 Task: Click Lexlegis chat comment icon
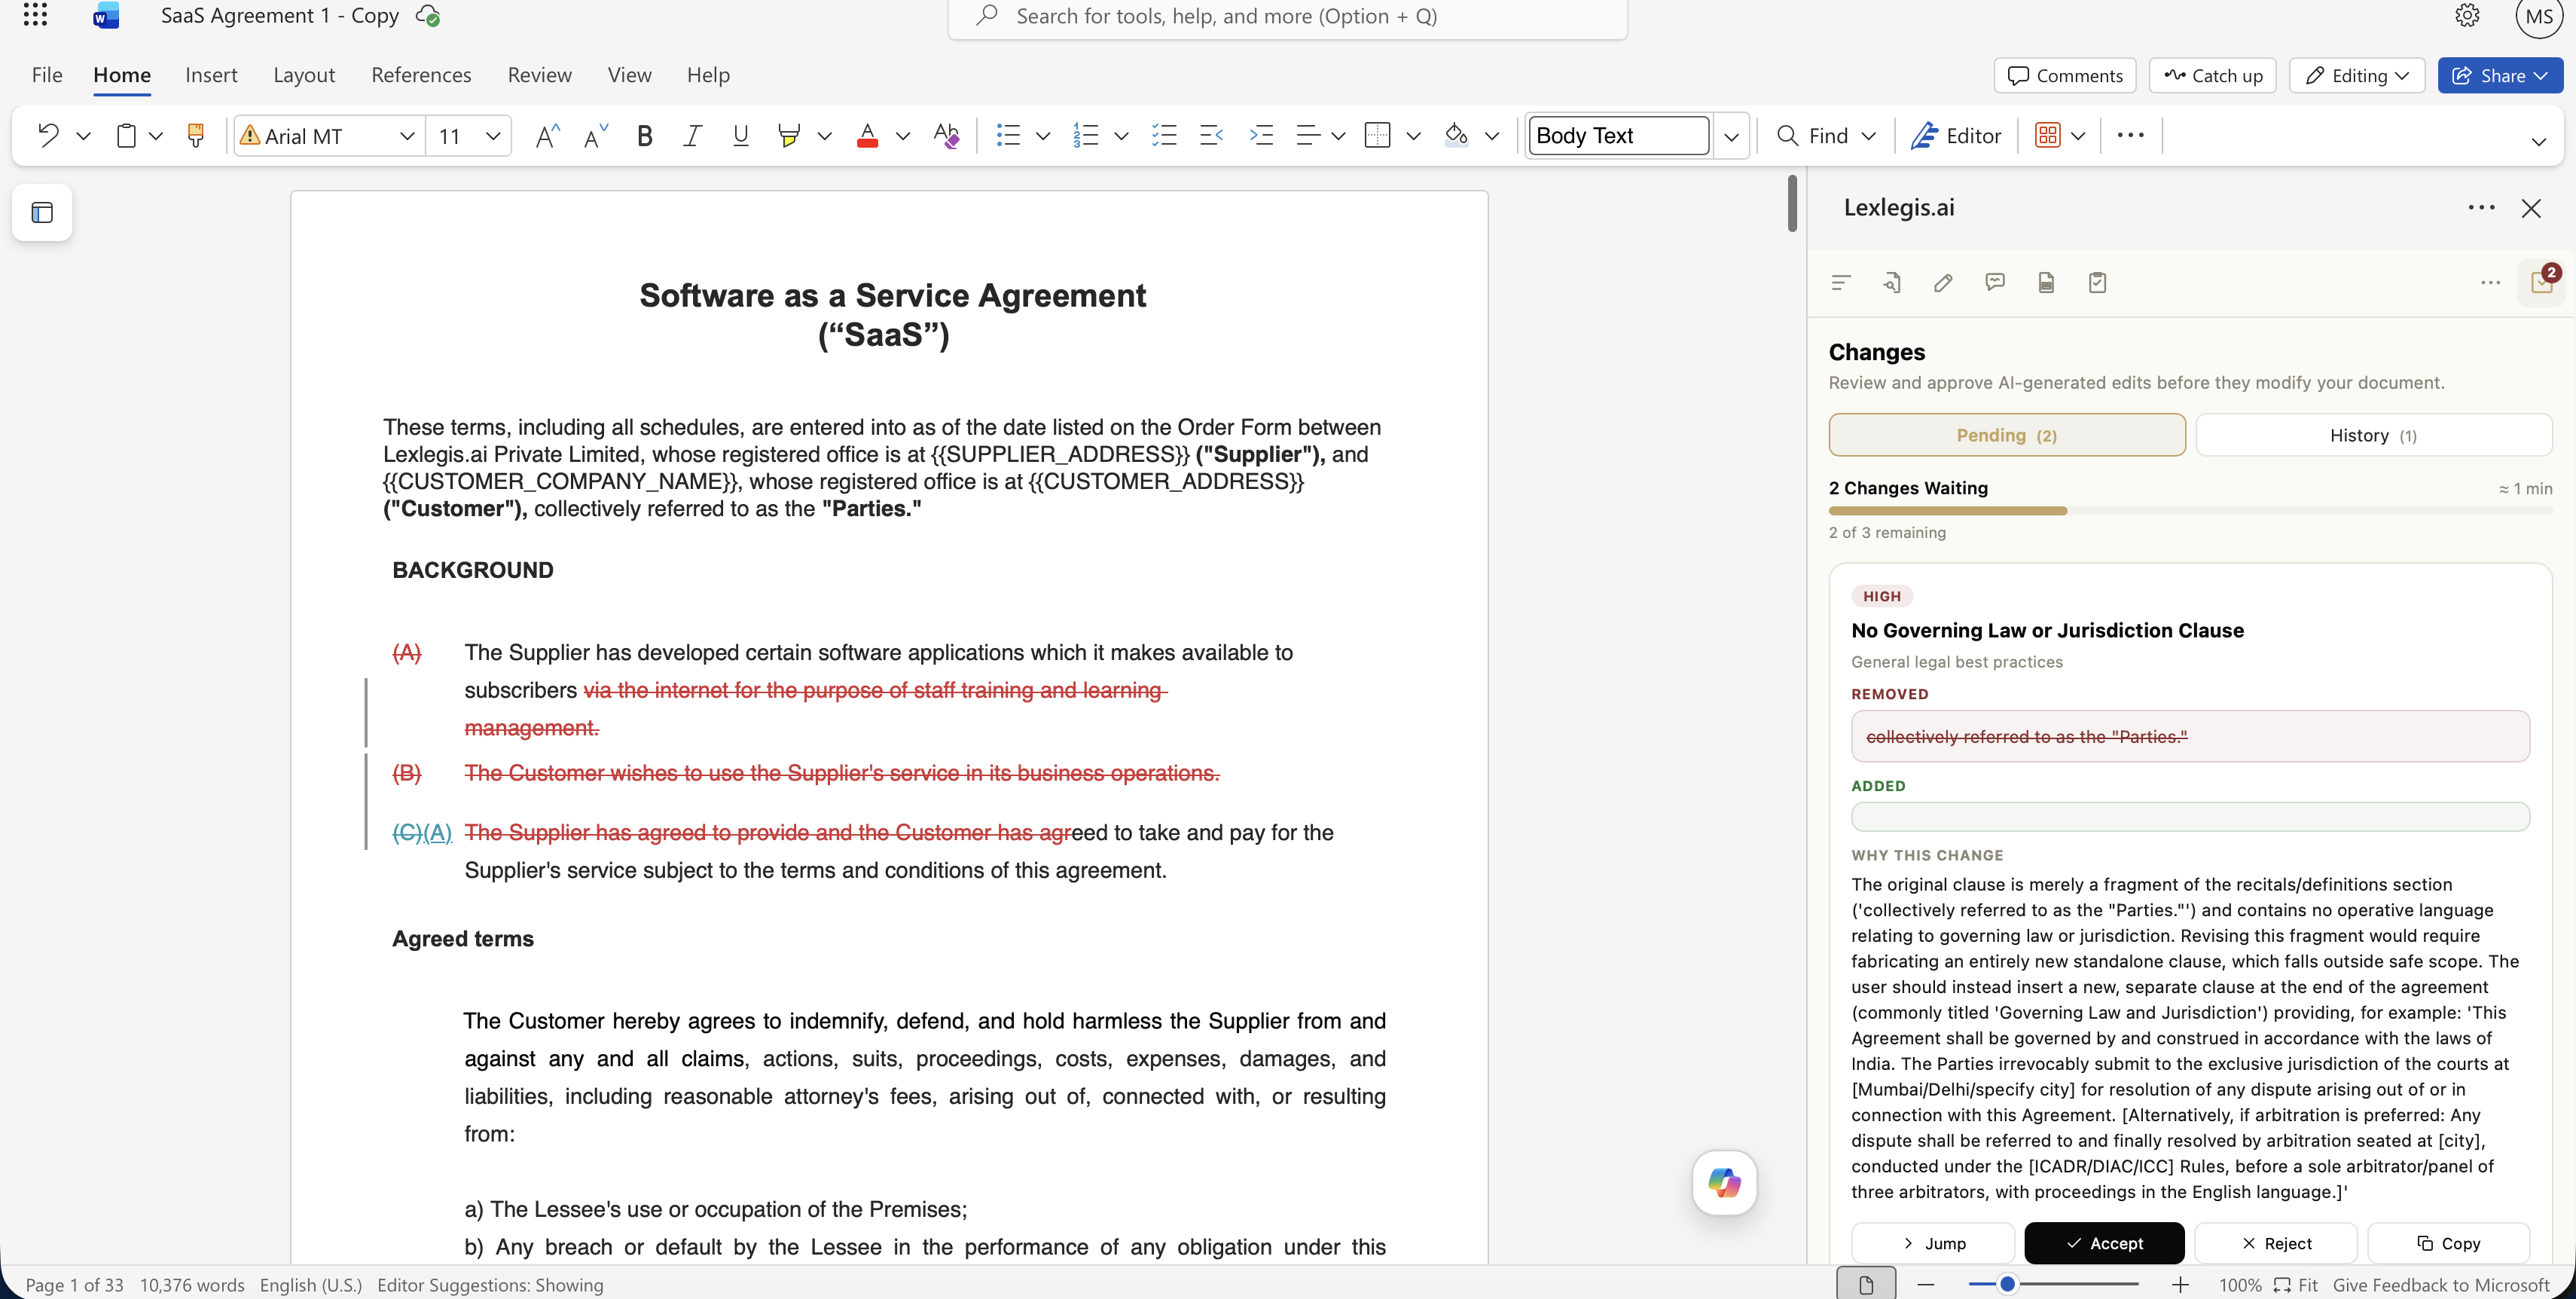(1995, 283)
